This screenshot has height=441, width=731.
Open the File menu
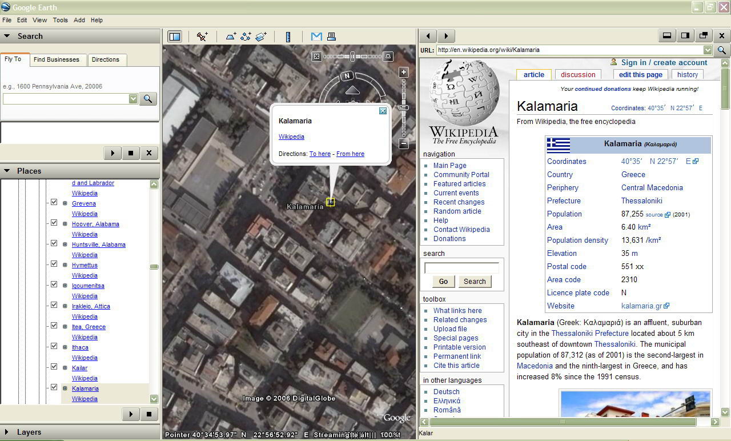point(7,20)
